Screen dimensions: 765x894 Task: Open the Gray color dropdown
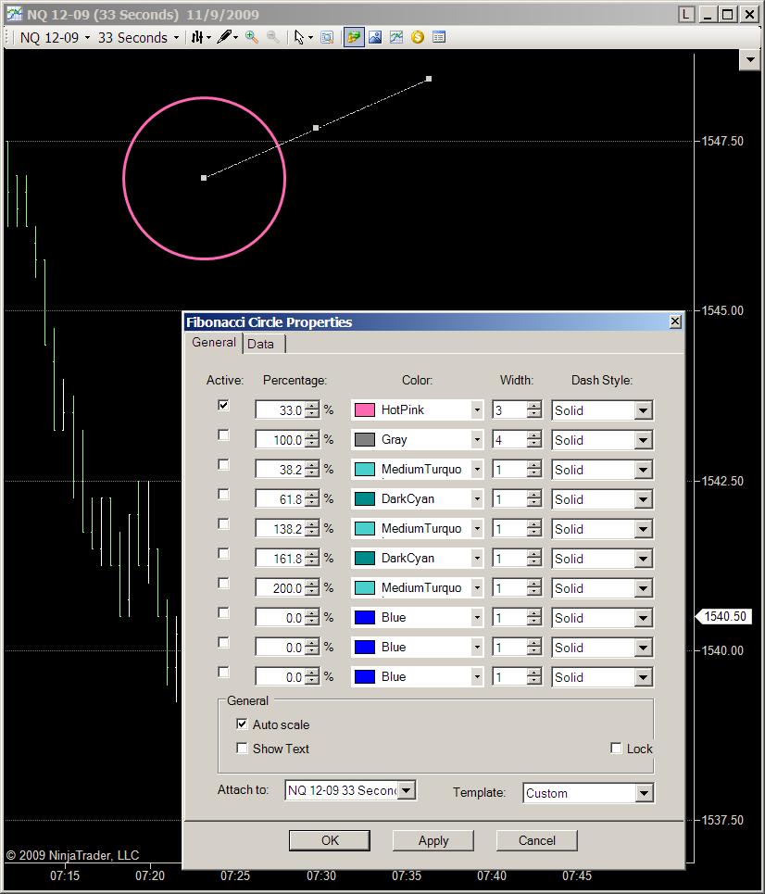click(477, 439)
